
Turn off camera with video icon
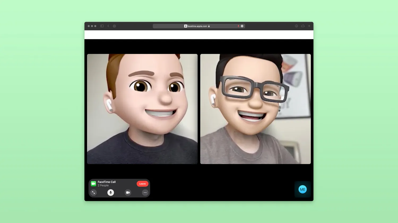(x=128, y=193)
